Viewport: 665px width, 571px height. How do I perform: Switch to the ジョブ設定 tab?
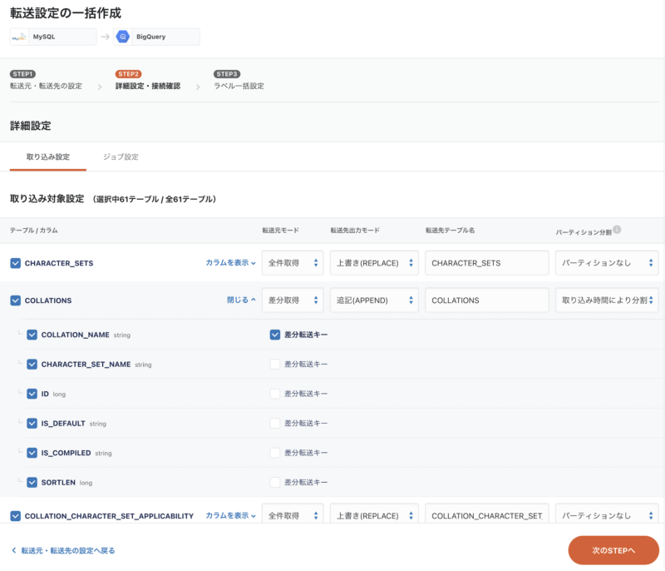tap(121, 157)
